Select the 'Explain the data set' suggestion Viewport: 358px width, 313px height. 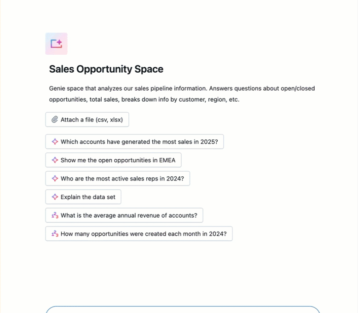pyautogui.click(x=88, y=197)
